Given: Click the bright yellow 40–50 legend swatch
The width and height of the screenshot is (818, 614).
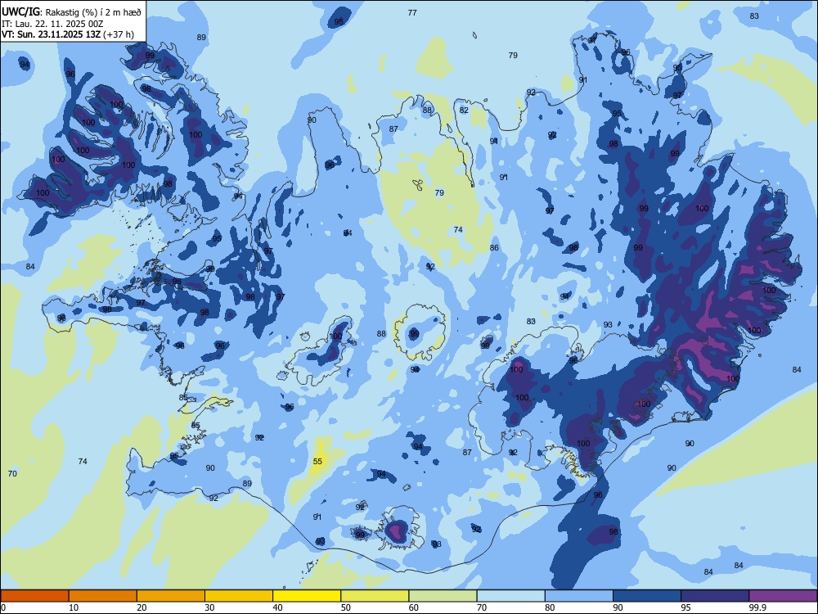Looking at the screenshot, I should point(307,596).
